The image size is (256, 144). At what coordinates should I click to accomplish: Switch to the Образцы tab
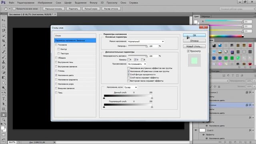pyautogui.click(x=206, y=16)
